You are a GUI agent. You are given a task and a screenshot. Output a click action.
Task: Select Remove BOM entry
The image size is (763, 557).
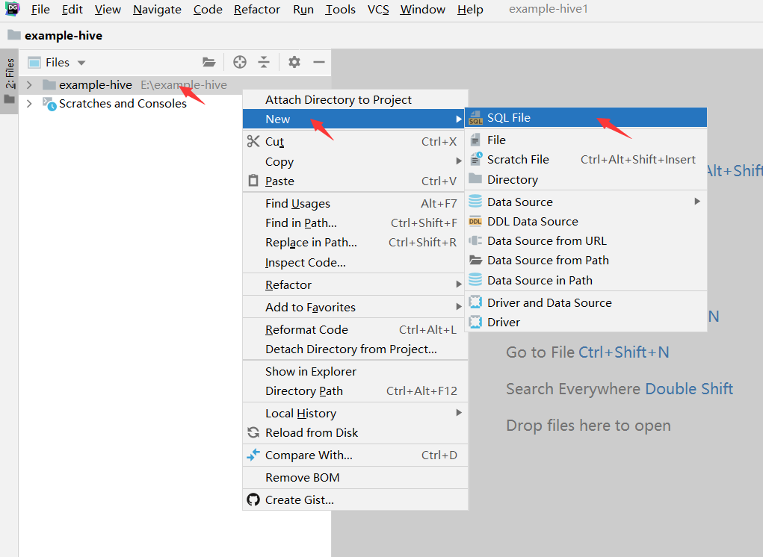[x=355, y=477]
